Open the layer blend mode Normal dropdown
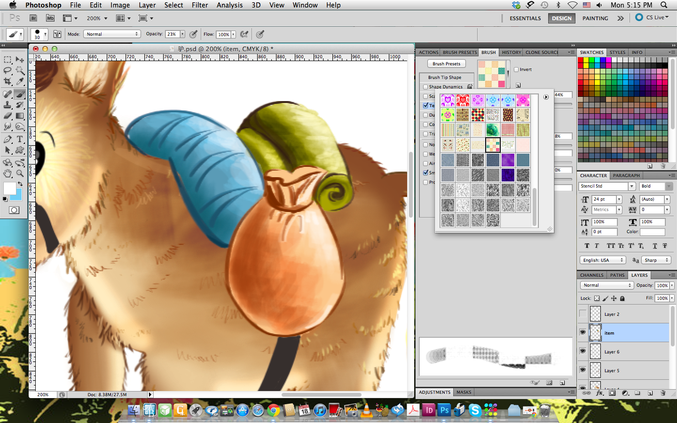The width and height of the screenshot is (677, 423). point(606,285)
